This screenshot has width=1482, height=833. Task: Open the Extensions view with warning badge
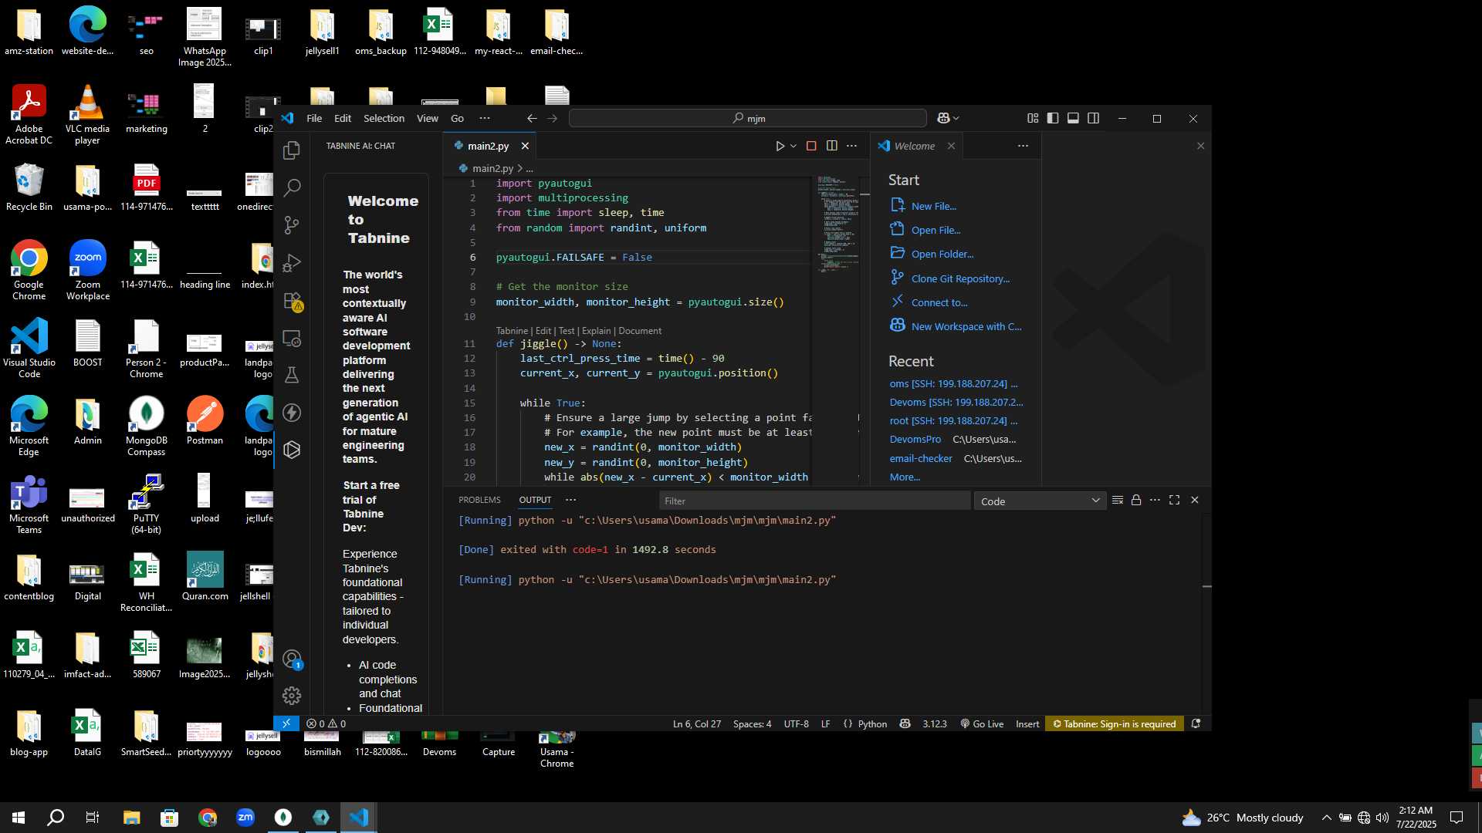click(x=292, y=300)
